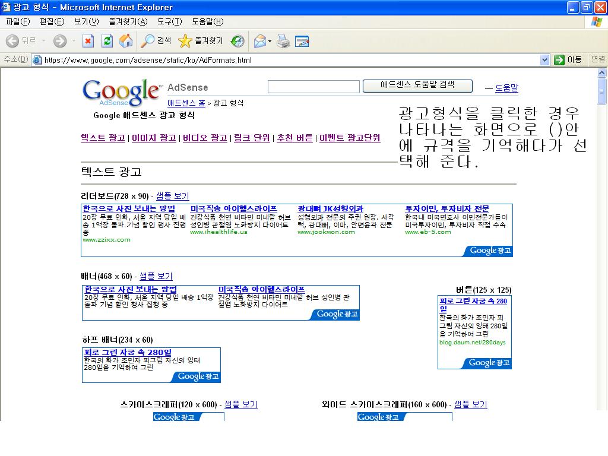This screenshot has height=456, width=608.
Task: Jump to 이미지 광고 section link
Action: point(154,138)
